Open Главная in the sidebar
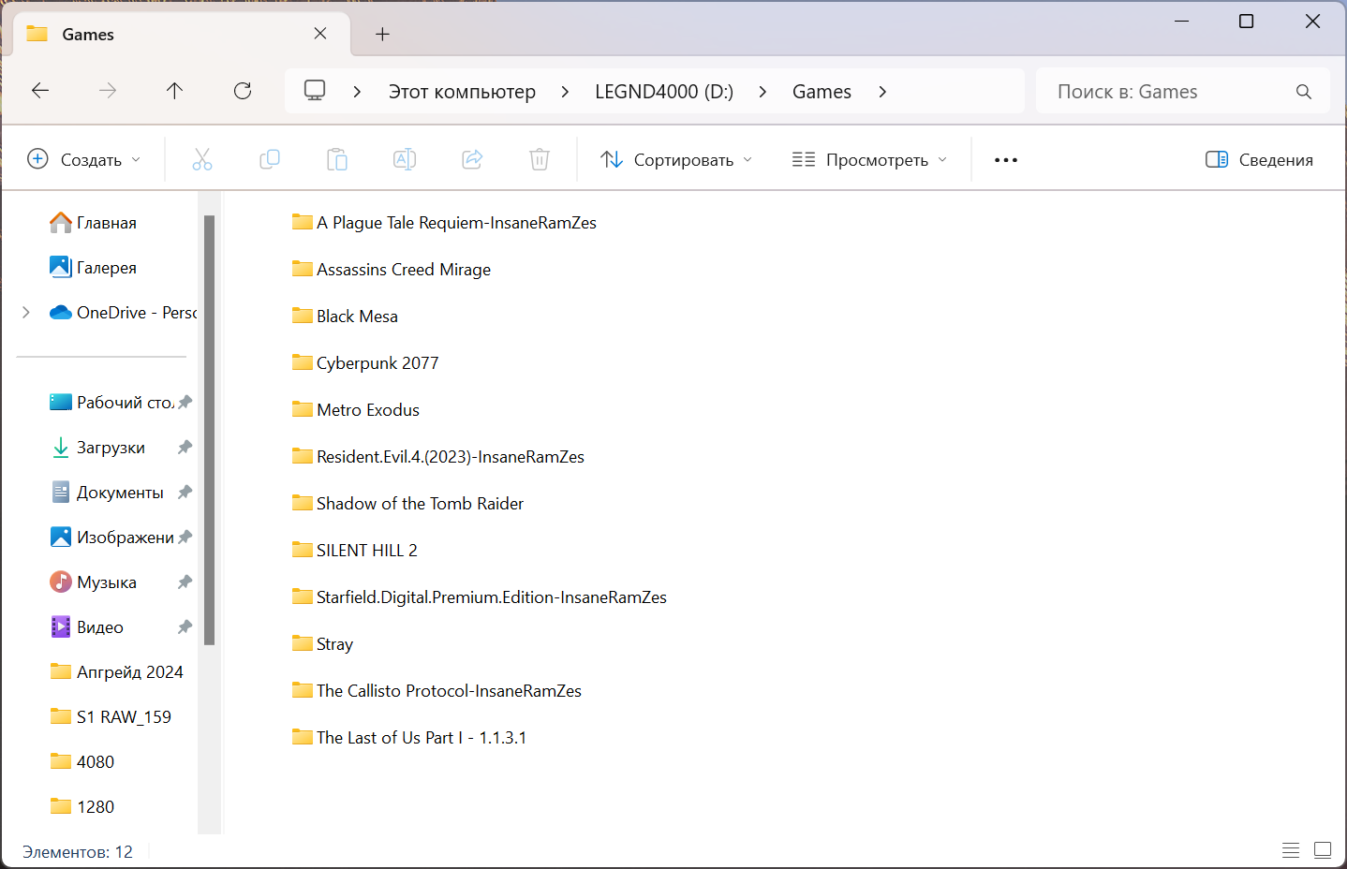This screenshot has width=1347, height=869. [x=93, y=223]
